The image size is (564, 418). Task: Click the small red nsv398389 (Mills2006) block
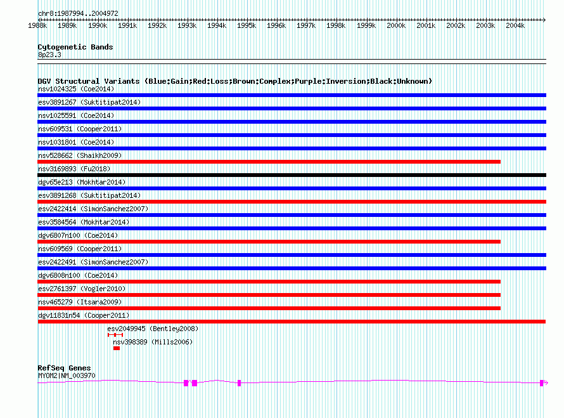click(116, 348)
